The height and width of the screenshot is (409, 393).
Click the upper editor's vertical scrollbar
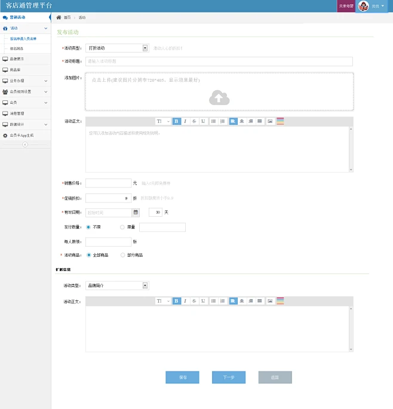tap(351, 149)
